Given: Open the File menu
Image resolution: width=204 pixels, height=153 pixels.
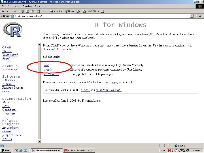Looking at the screenshot, I should coord(3,6).
